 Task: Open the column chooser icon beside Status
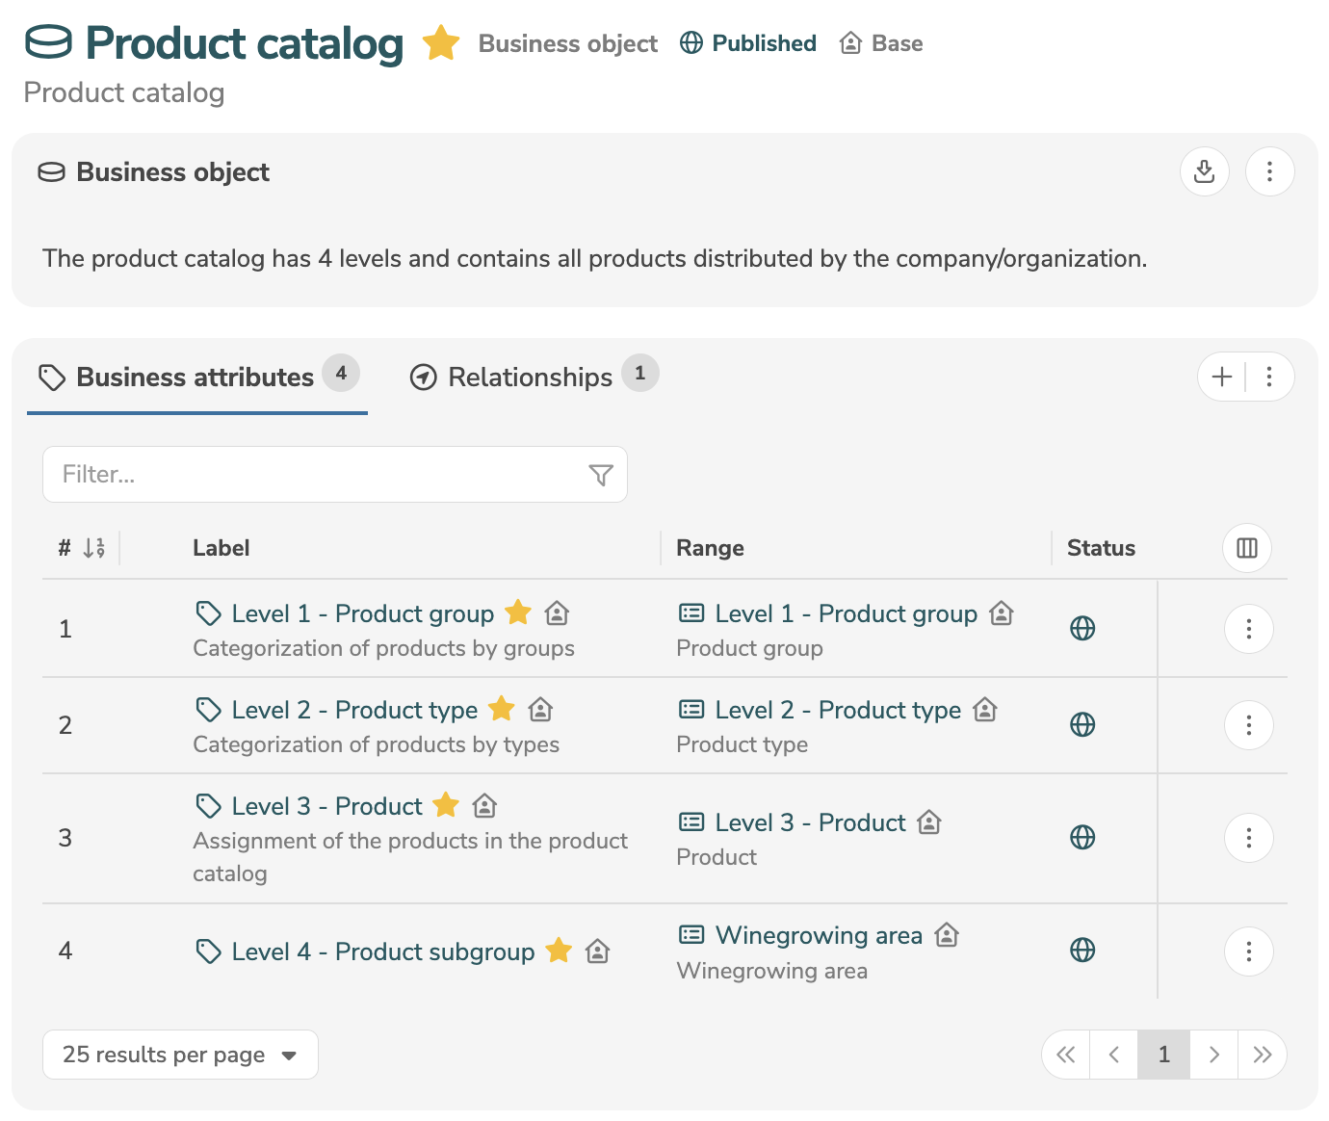coord(1246,548)
